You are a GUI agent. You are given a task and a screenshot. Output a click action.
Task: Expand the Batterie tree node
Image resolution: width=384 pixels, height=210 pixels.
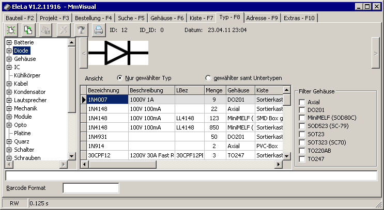point(9,42)
